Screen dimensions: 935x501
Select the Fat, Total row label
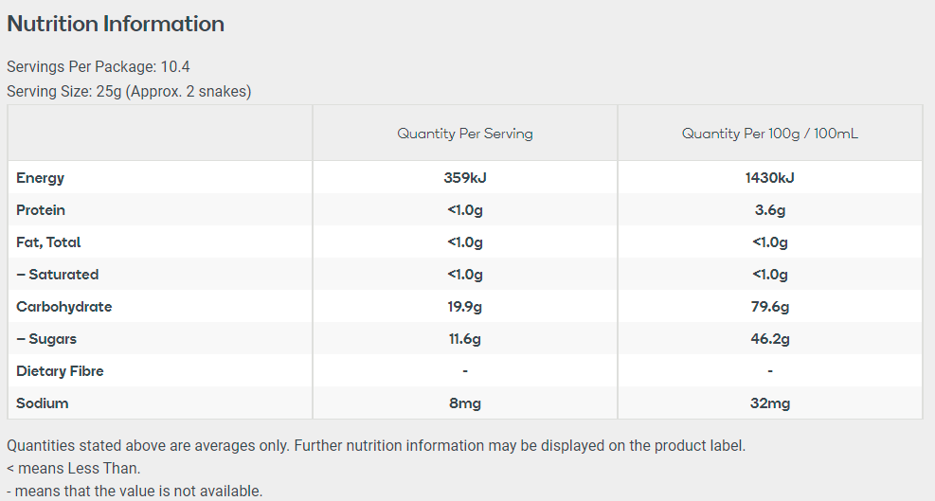click(x=48, y=242)
